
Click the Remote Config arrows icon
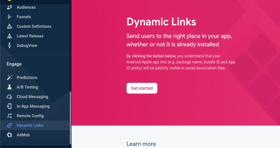(9, 116)
